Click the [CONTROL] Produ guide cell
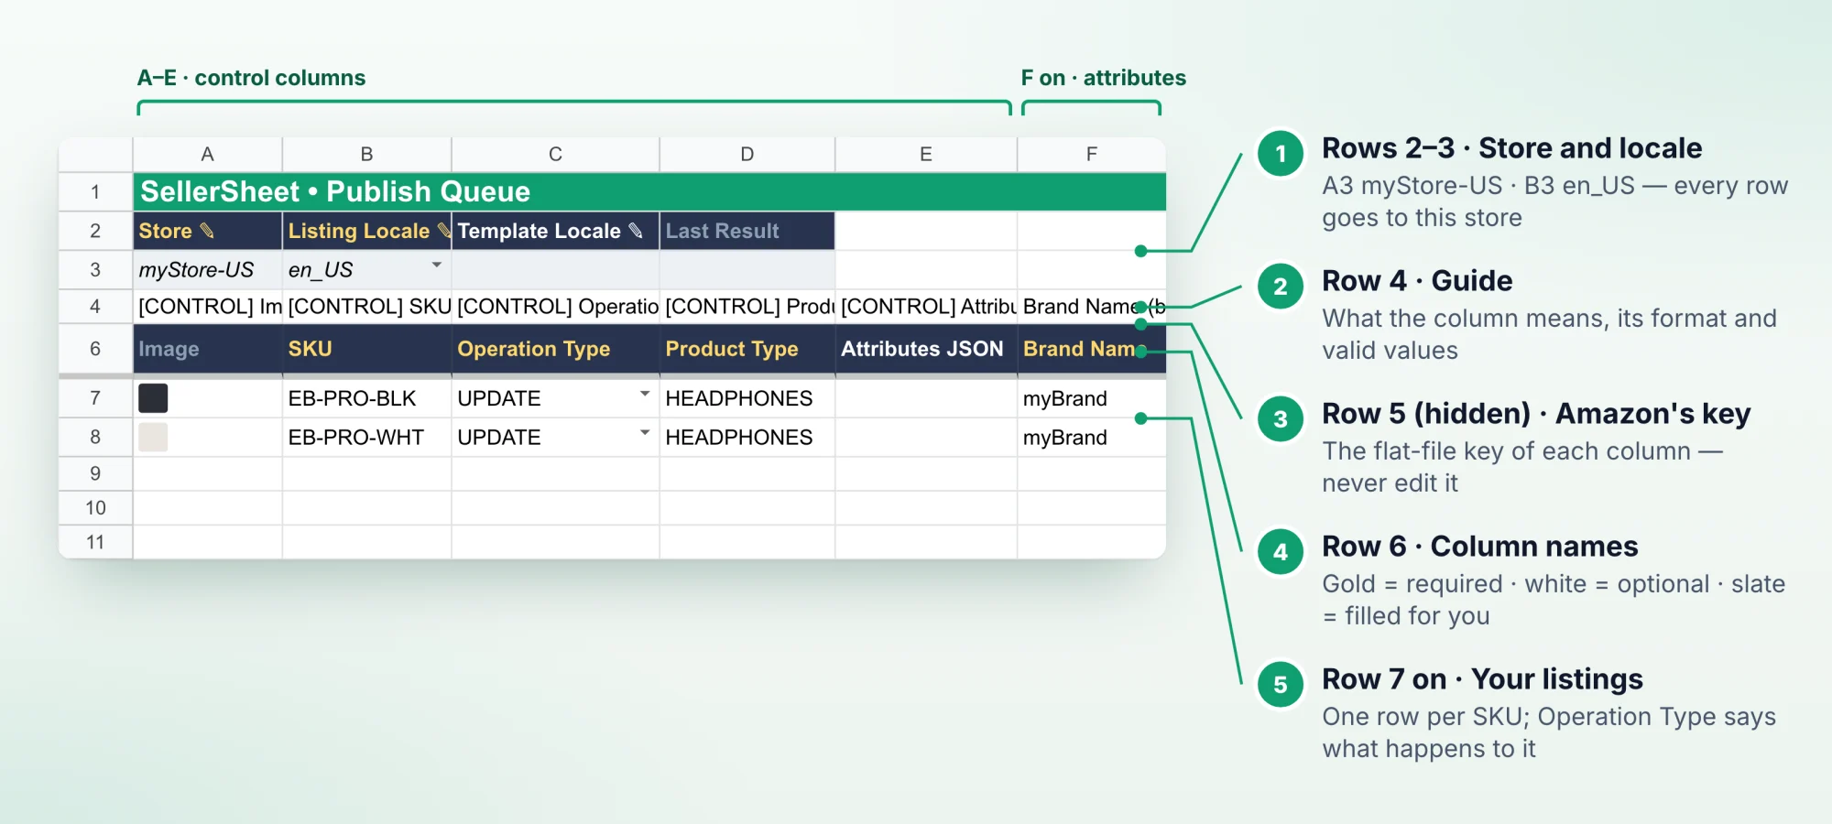This screenshot has width=1832, height=824. tap(747, 307)
